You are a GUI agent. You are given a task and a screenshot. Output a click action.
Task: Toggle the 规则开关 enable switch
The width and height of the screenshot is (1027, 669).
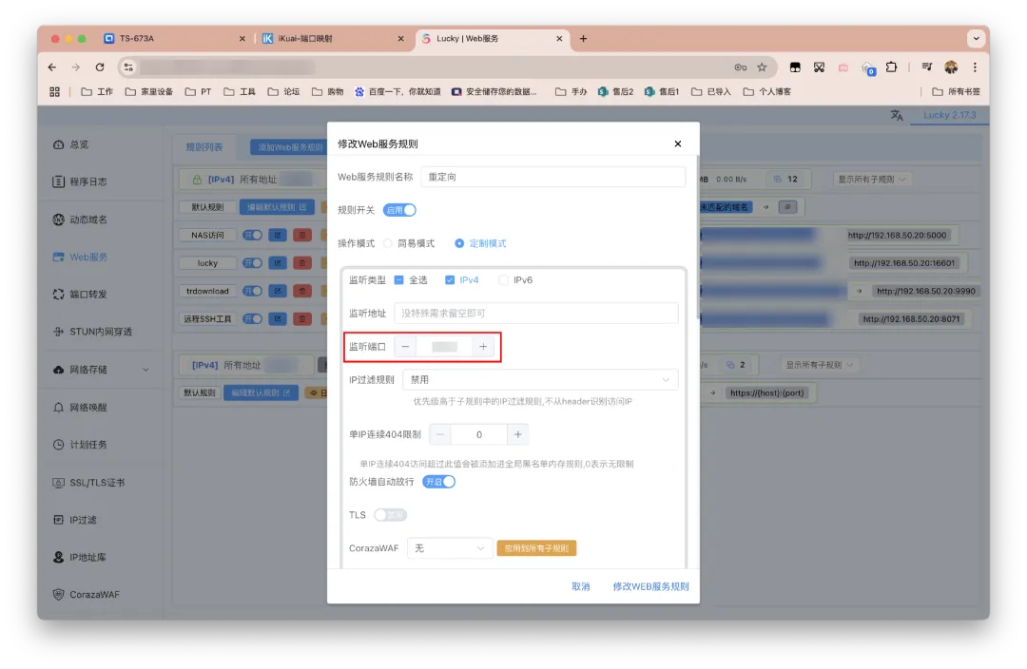click(x=399, y=210)
